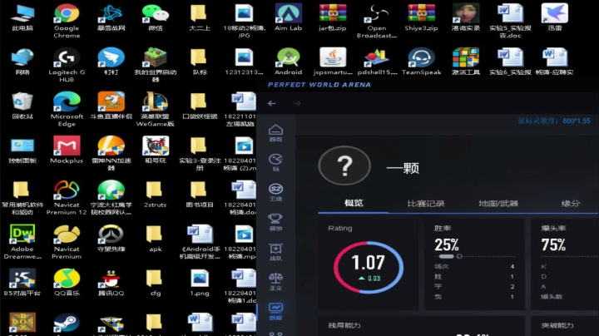Screen dimensions: 599x336
Task: Open the 大二上 folder on desktop
Action: click(x=200, y=17)
